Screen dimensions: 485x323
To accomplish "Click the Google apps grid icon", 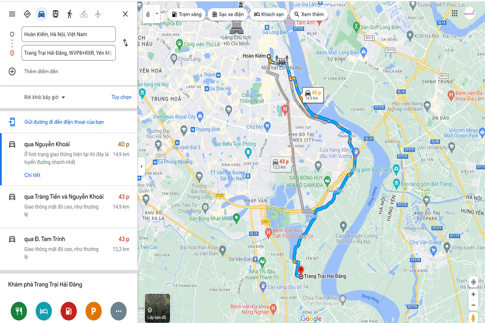I will pyautogui.click(x=454, y=13).
